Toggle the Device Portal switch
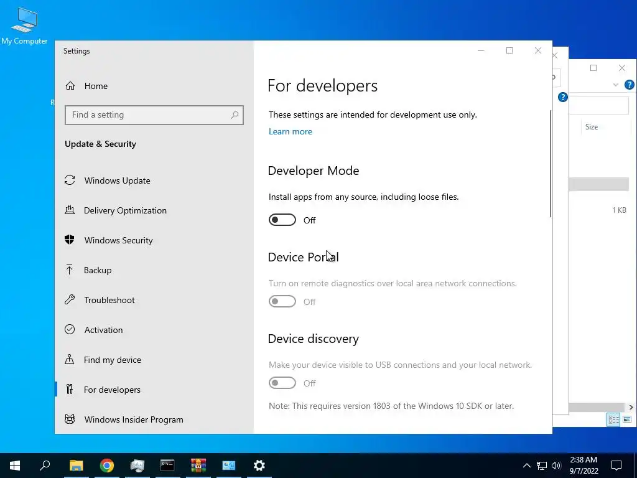The image size is (637, 478). (282, 302)
